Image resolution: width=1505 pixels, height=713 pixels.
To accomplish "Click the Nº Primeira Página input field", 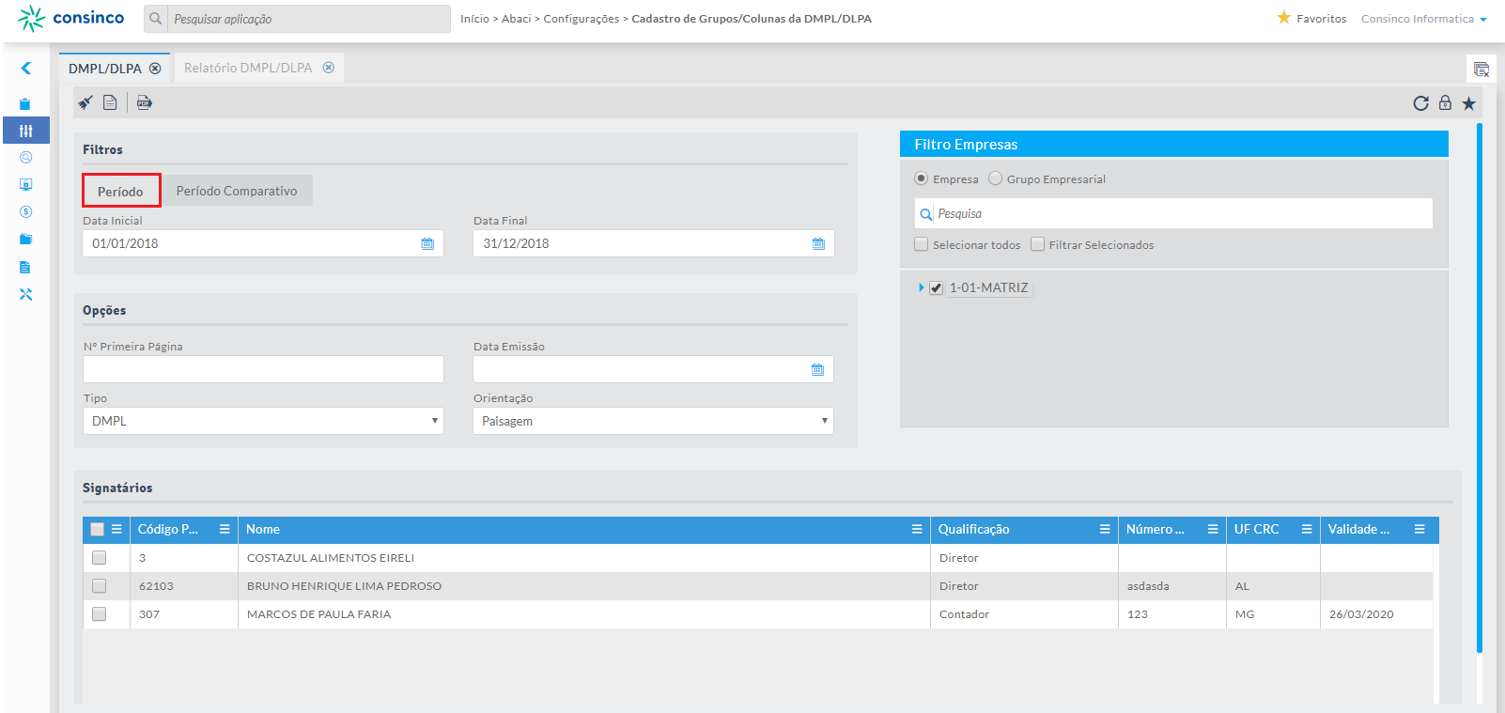I will coord(263,369).
